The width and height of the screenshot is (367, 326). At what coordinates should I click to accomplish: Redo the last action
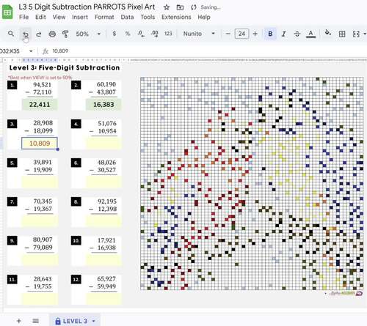[x=39, y=34]
